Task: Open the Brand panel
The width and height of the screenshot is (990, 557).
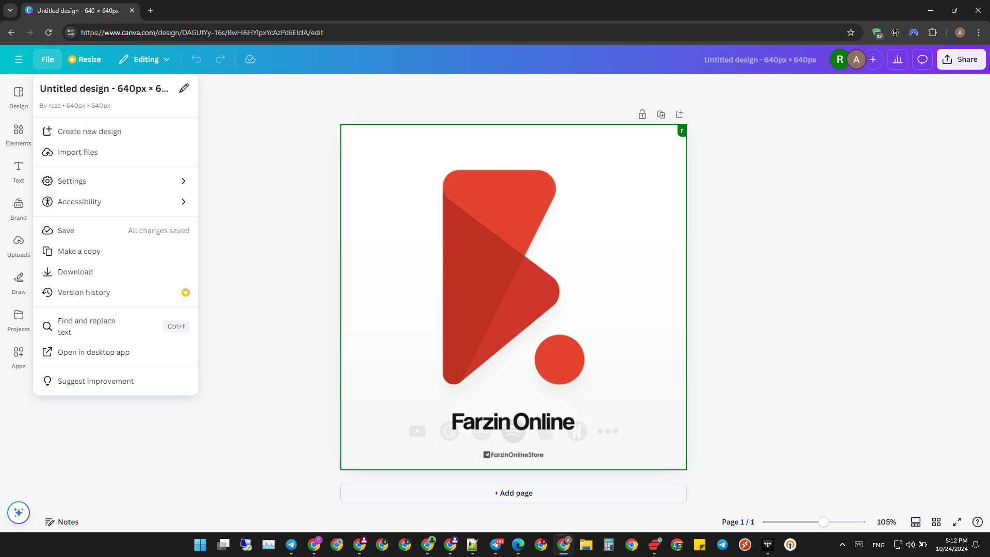Action: (x=19, y=209)
